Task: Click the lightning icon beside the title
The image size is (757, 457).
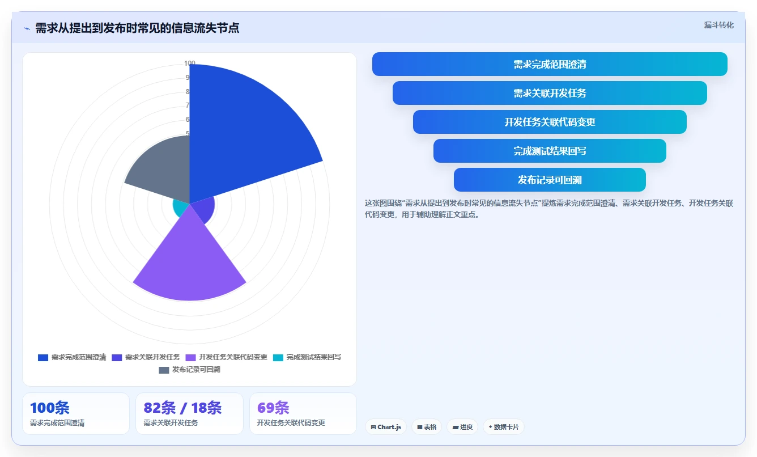Action: pyautogui.click(x=27, y=28)
